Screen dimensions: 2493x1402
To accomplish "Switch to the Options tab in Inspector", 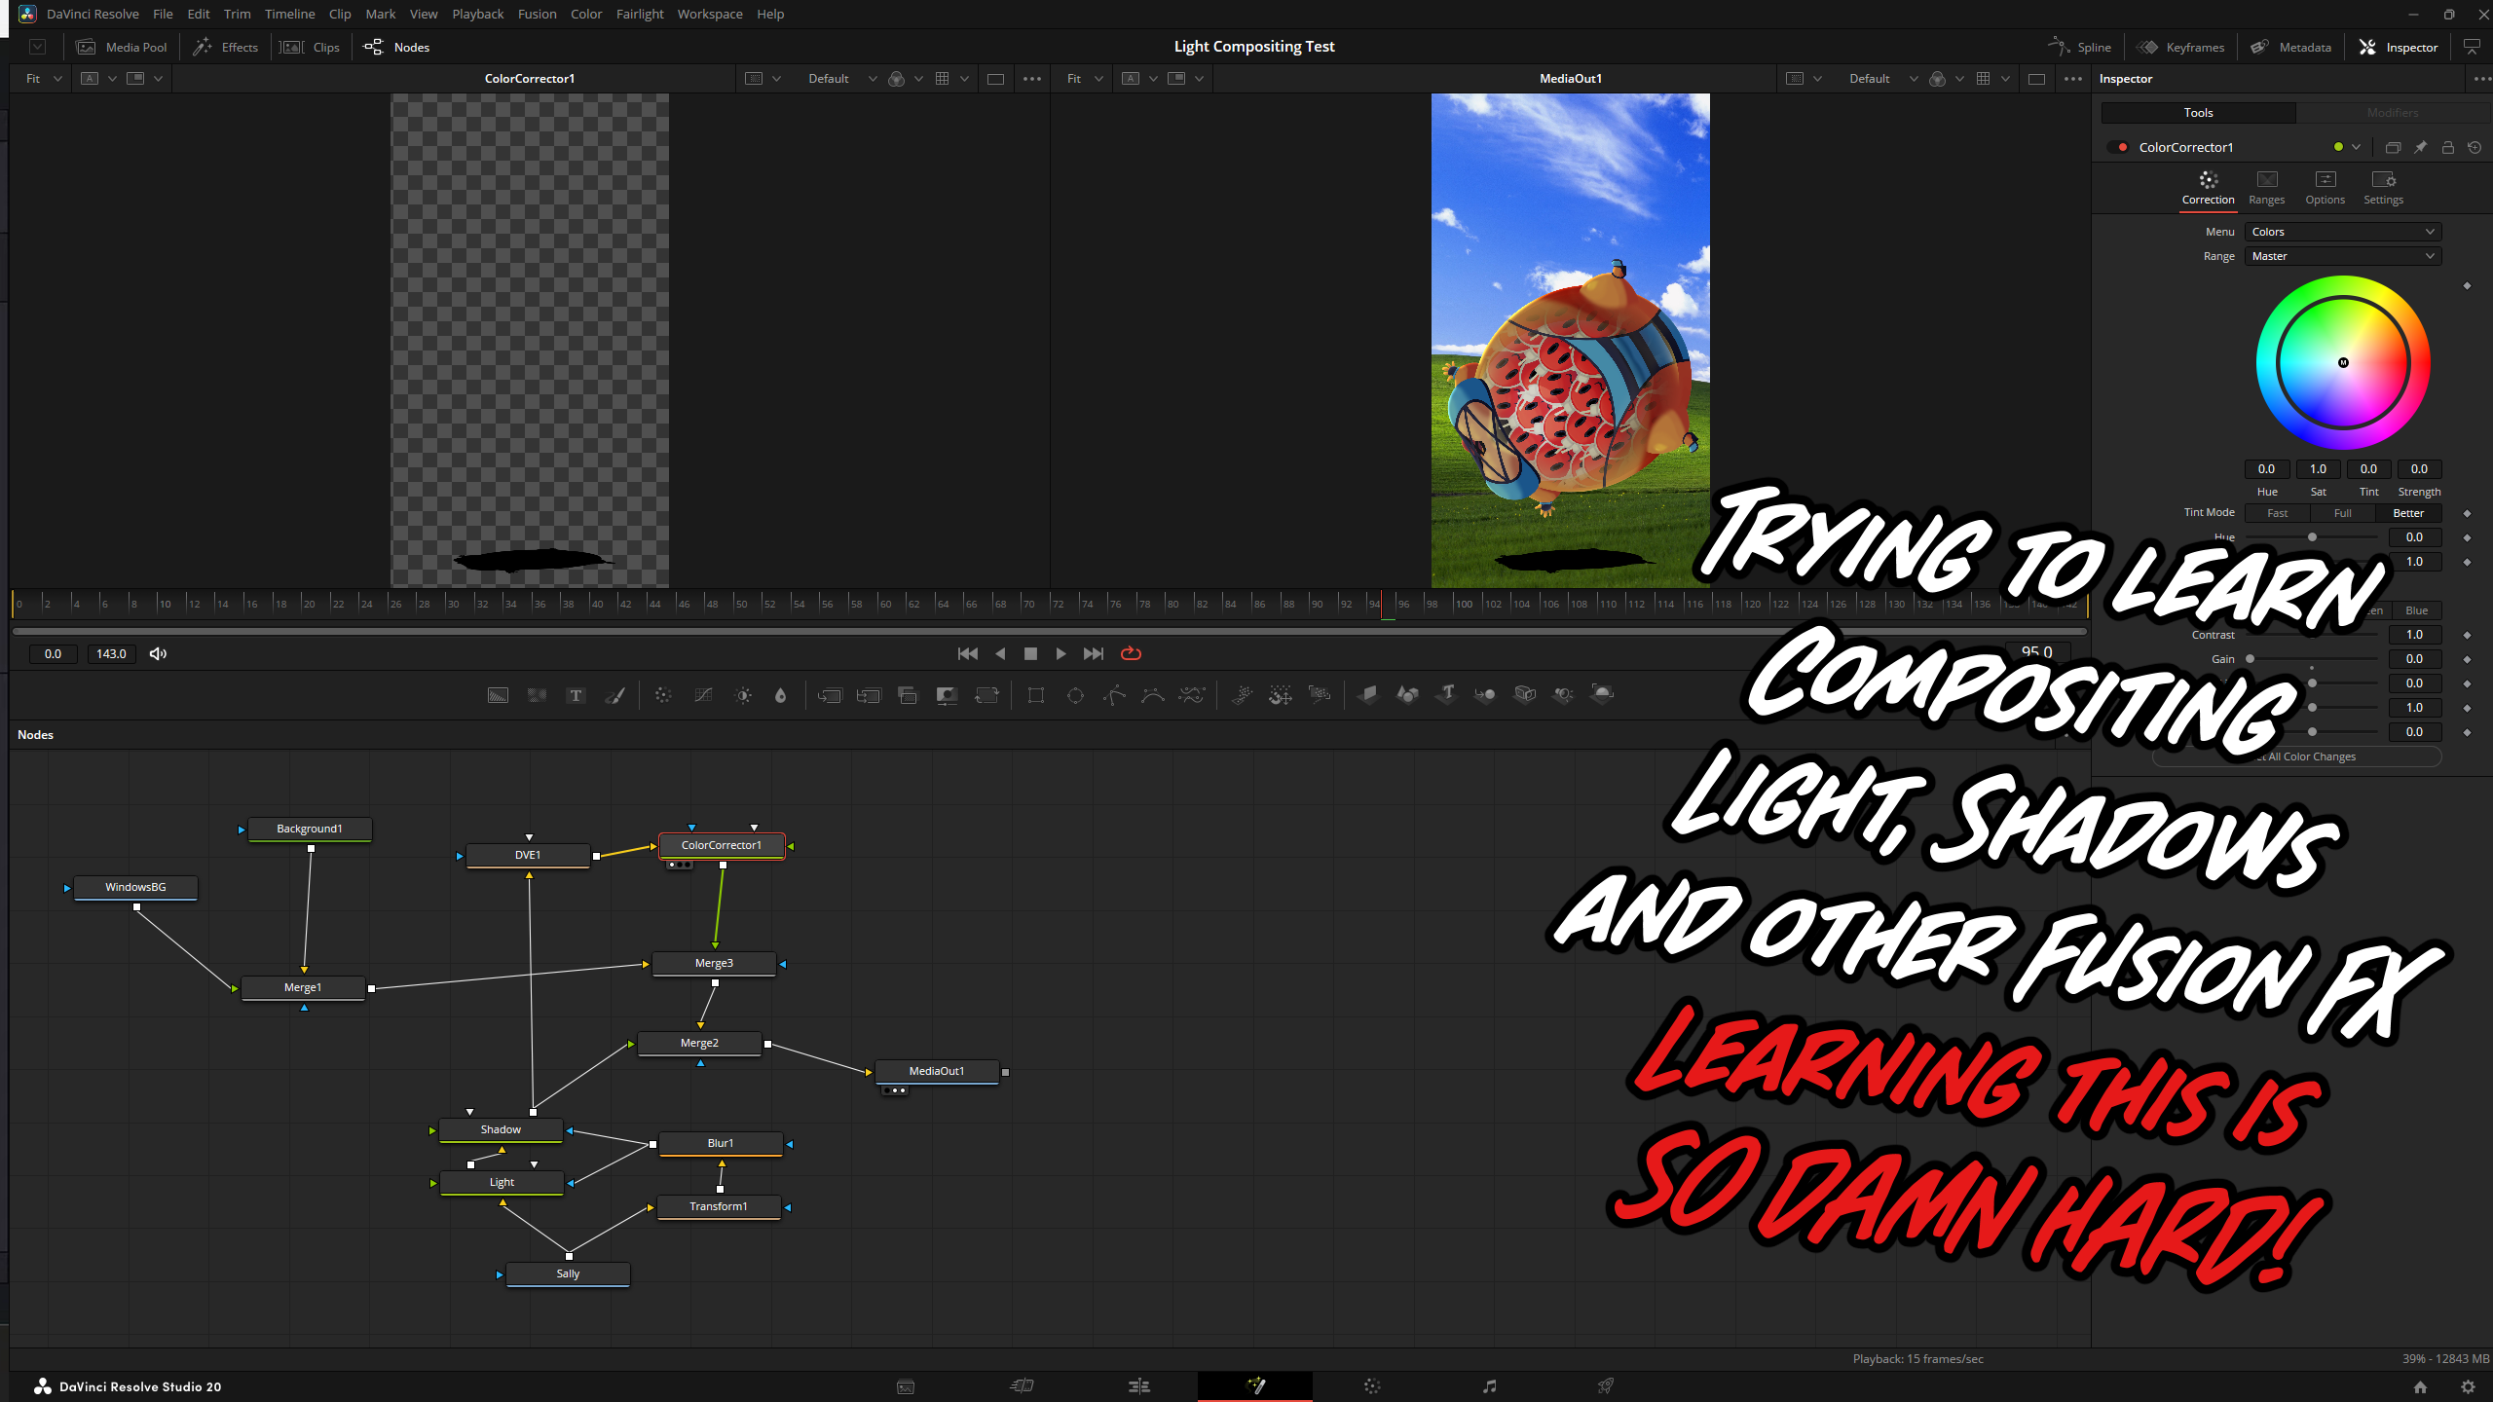I will click(2325, 187).
